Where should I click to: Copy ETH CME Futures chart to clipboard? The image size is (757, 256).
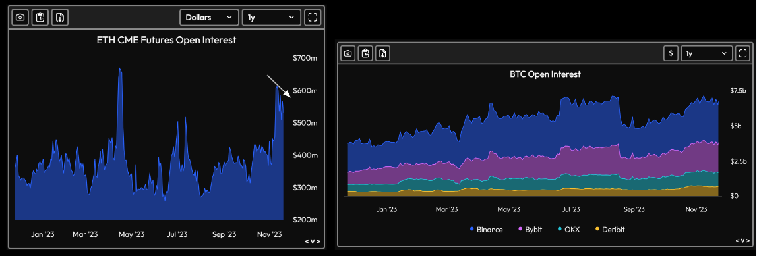coord(40,17)
